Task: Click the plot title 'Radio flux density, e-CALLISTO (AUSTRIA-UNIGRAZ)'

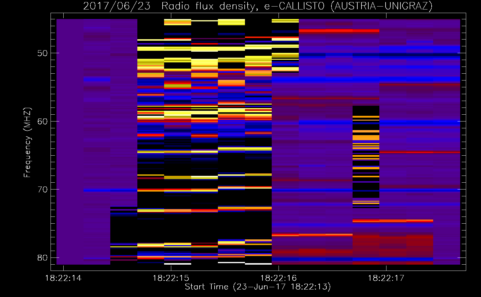Action: click(x=297, y=6)
